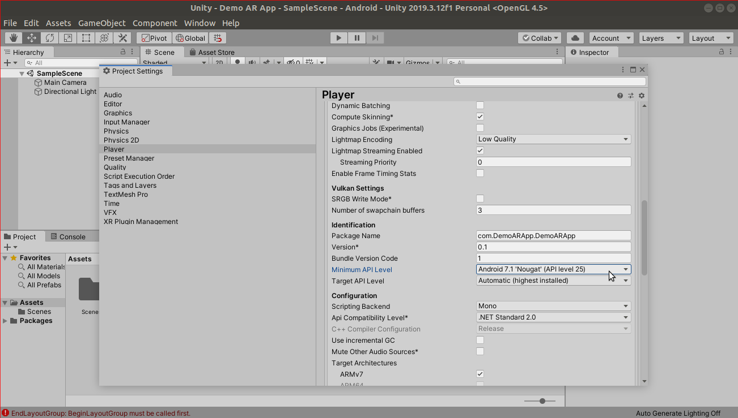Open Project Settings window options menu
Image resolution: width=738 pixels, height=418 pixels.
click(624, 70)
